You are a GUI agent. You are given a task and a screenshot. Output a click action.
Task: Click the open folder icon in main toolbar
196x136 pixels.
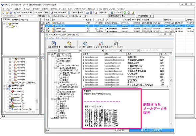7,13
